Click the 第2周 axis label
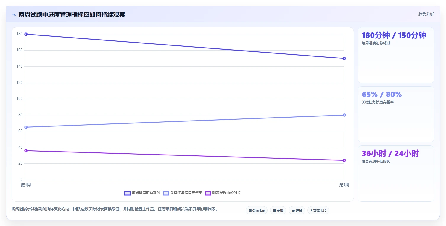The height and width of the screenshot is (226, 446). pyautogui.click(x=344, y=185)
